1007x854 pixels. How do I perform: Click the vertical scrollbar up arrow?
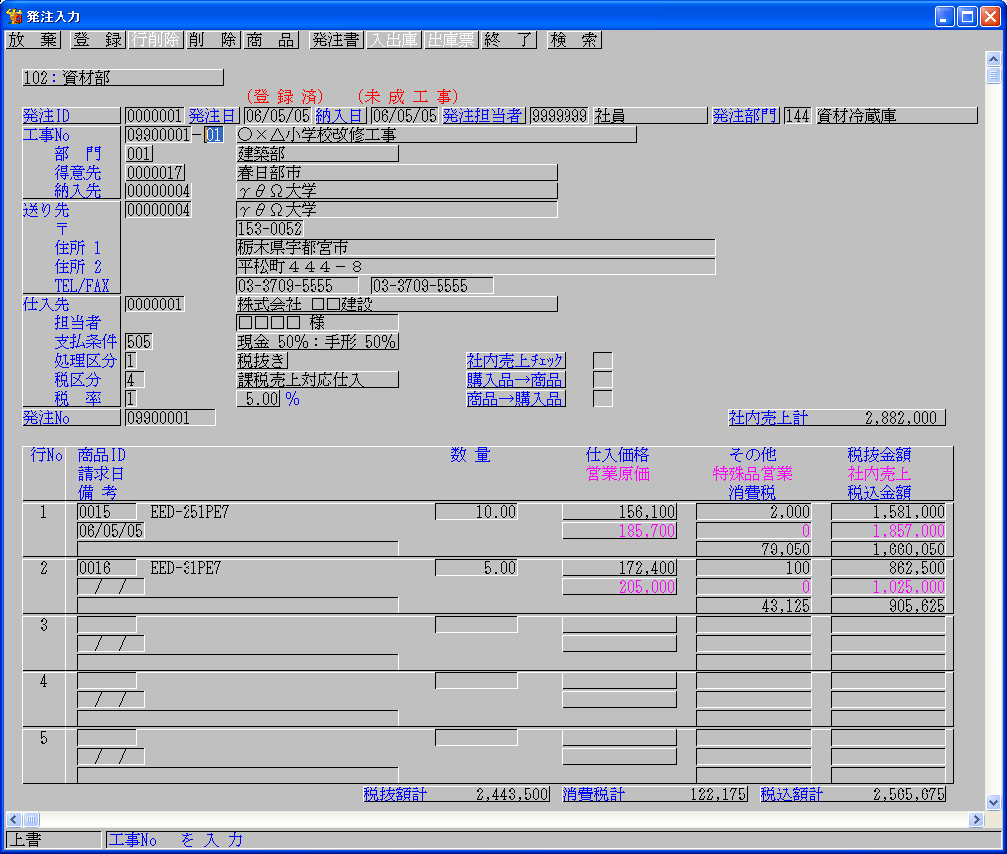[x=993, y=60]
